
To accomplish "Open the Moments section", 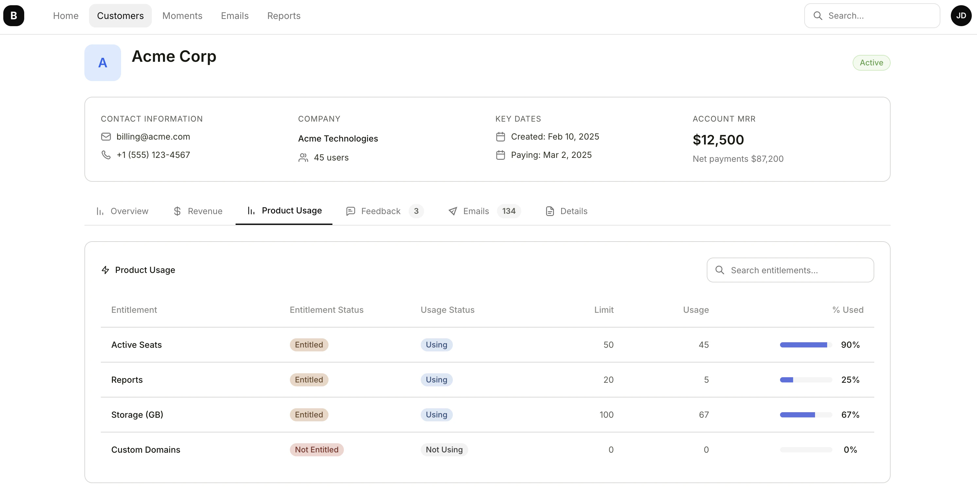I will (182, 16).
